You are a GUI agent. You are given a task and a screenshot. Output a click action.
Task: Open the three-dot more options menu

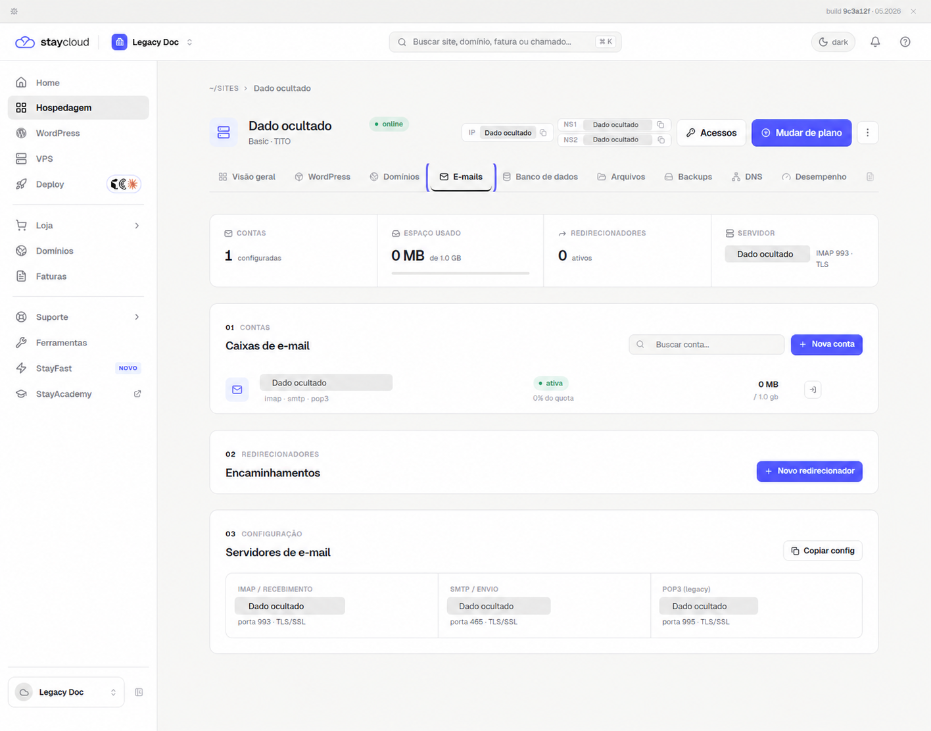(867, 133)
